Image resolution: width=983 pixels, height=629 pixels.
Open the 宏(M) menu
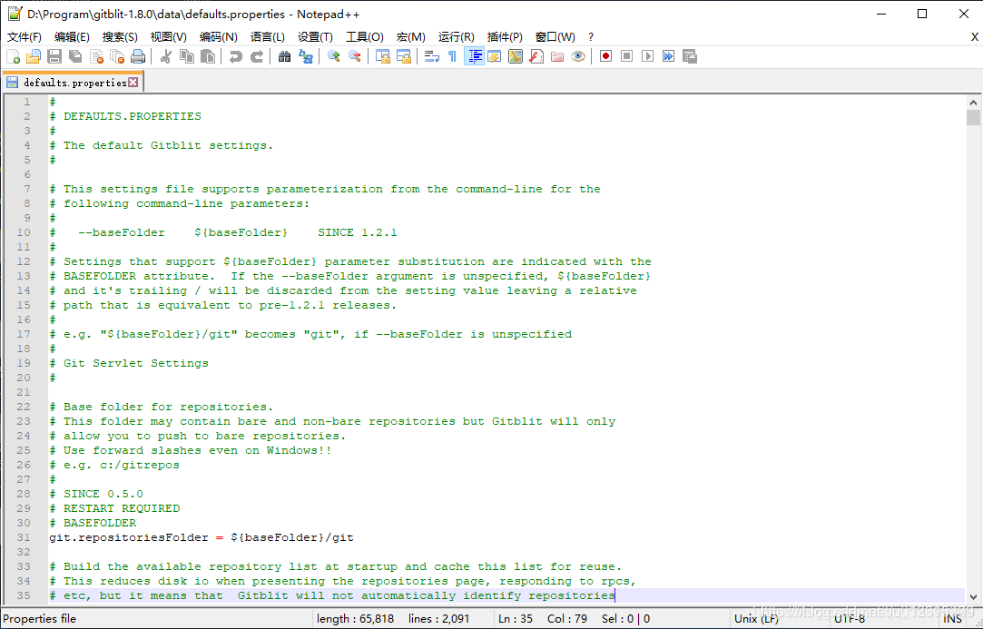click(x=410, y=37)
